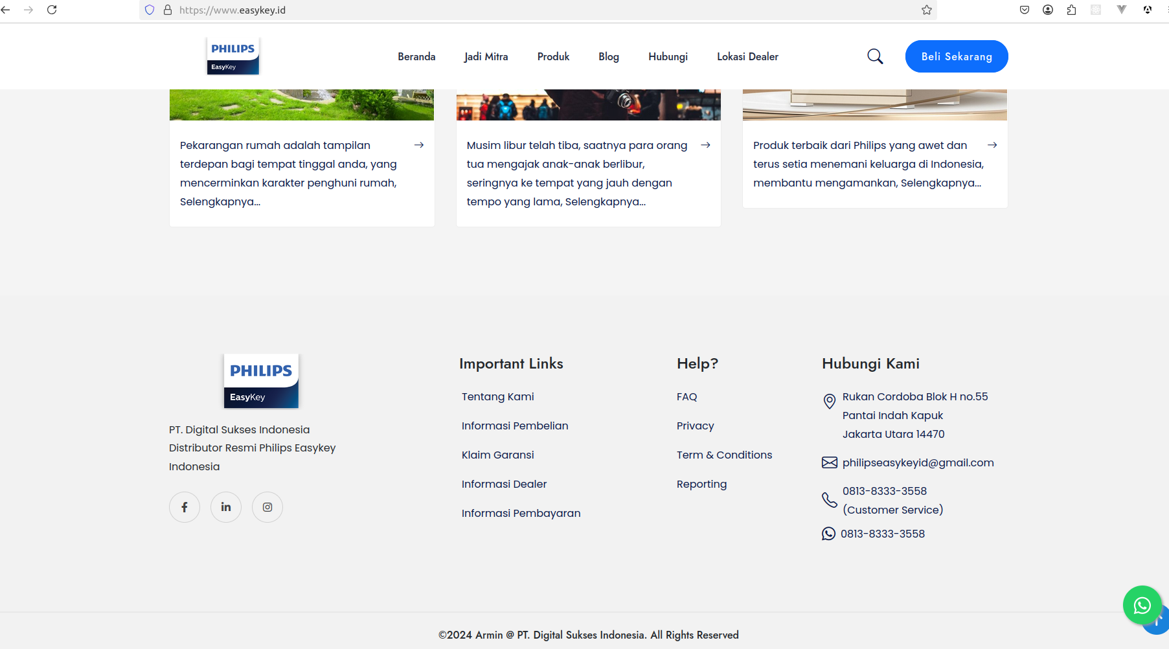
Task: Open the holiday crowd article thumbnail
Action: pyautogui.click(x=589, y=105)
